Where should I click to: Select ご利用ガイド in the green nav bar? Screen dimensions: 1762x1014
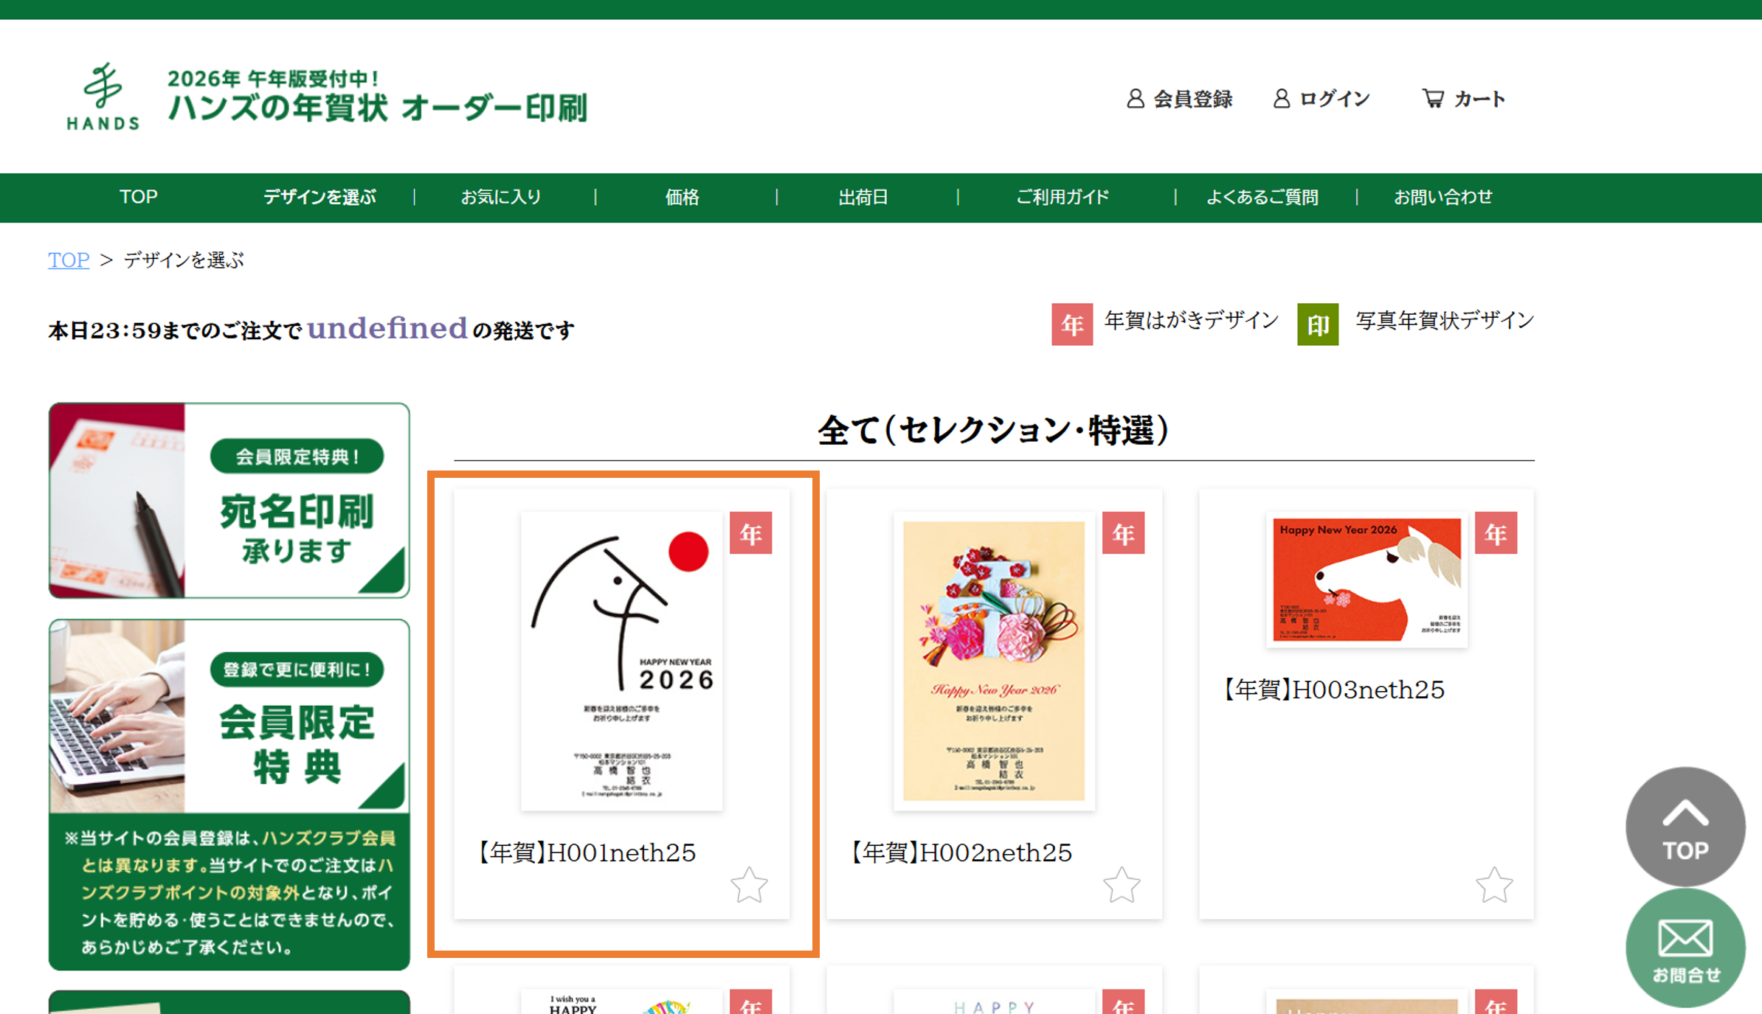1063,197
